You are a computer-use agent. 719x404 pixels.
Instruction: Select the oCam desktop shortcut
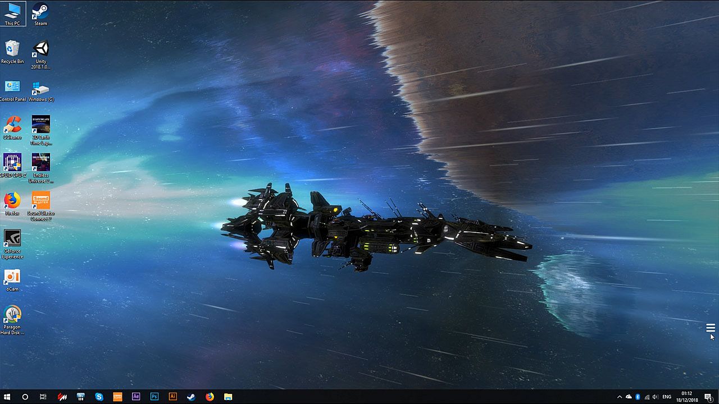pyautogui.click(x=12, y=281)
